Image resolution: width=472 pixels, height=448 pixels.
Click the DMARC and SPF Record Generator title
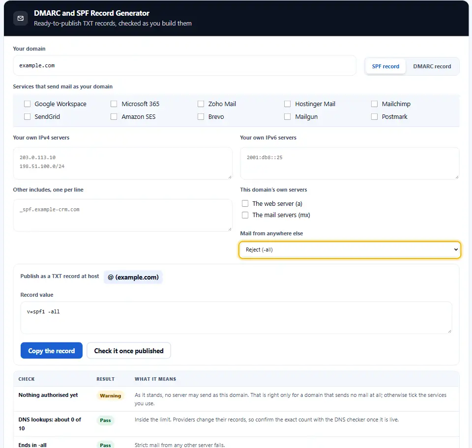click(91, 13)
